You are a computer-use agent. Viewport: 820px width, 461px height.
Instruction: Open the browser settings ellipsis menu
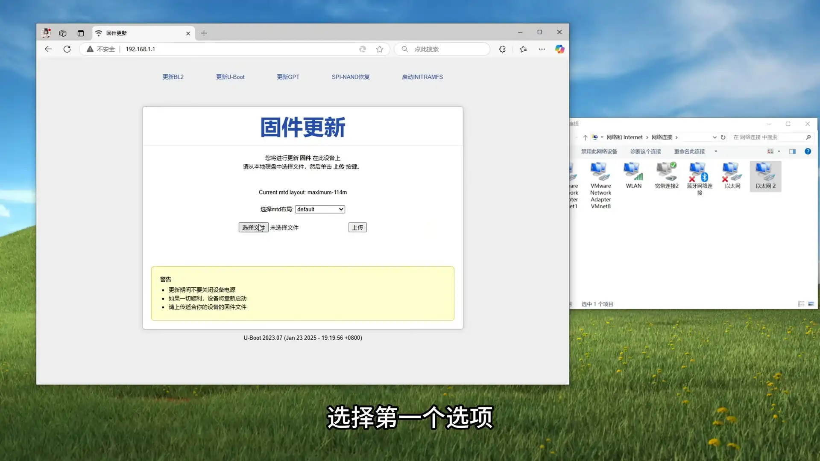coord(542,49)
